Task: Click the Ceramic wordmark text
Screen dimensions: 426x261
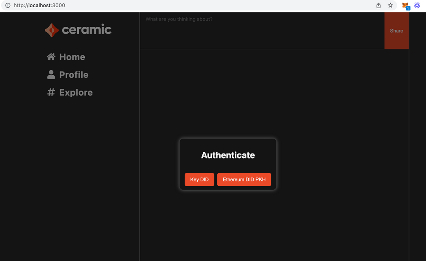Action: pyautogui.click(x=86, y=30)
